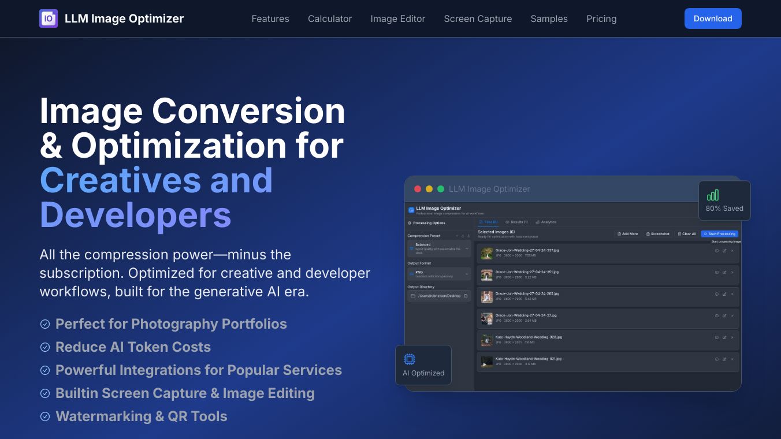
Task: Click the file name Grace-Jon-Wedding-27-04-24-337.jpg
Action: pos(527,250)
